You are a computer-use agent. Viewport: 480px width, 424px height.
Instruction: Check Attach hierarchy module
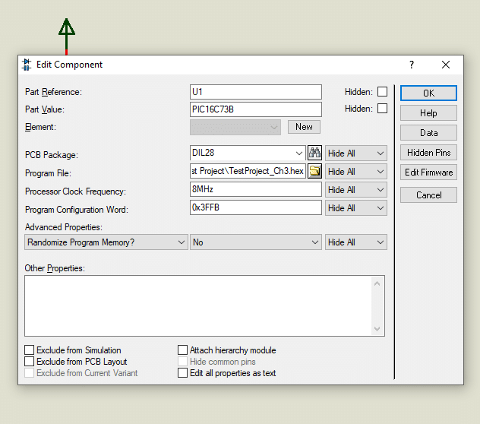182,350
